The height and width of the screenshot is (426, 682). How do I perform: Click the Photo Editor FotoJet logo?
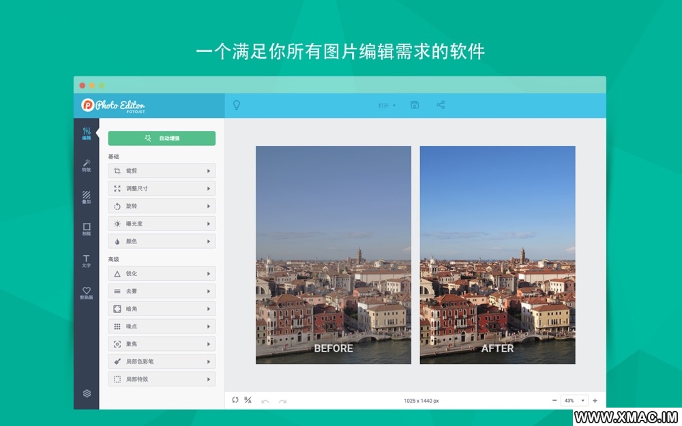click(113, 106)
